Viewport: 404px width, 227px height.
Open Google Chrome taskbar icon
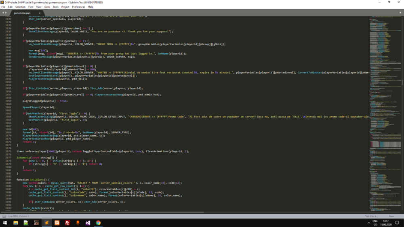98,223
